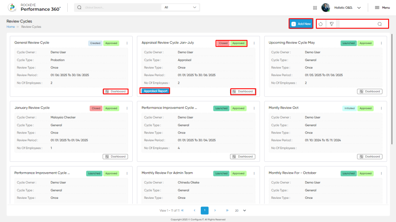Click review period 01/10/2024 To 15/11/2024
Viewport: 396px width, 222px height.
tap(323, 140)
